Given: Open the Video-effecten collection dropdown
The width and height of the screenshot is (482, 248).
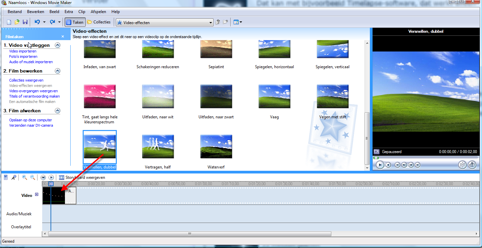Looking at the screenshot, I should coord(211,23).
